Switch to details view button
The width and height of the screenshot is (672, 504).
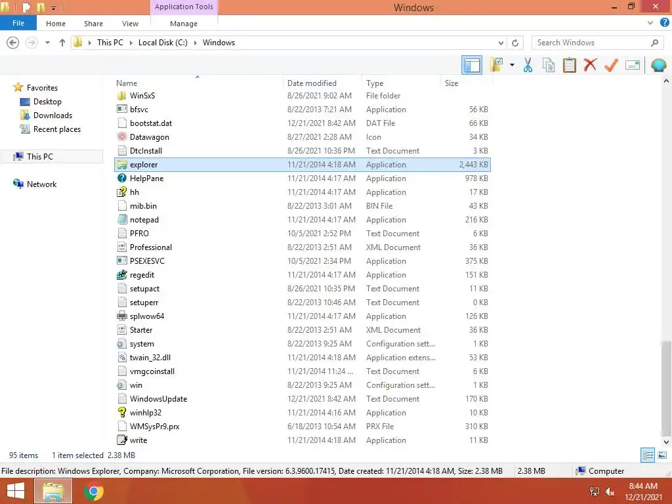(648, 455)
